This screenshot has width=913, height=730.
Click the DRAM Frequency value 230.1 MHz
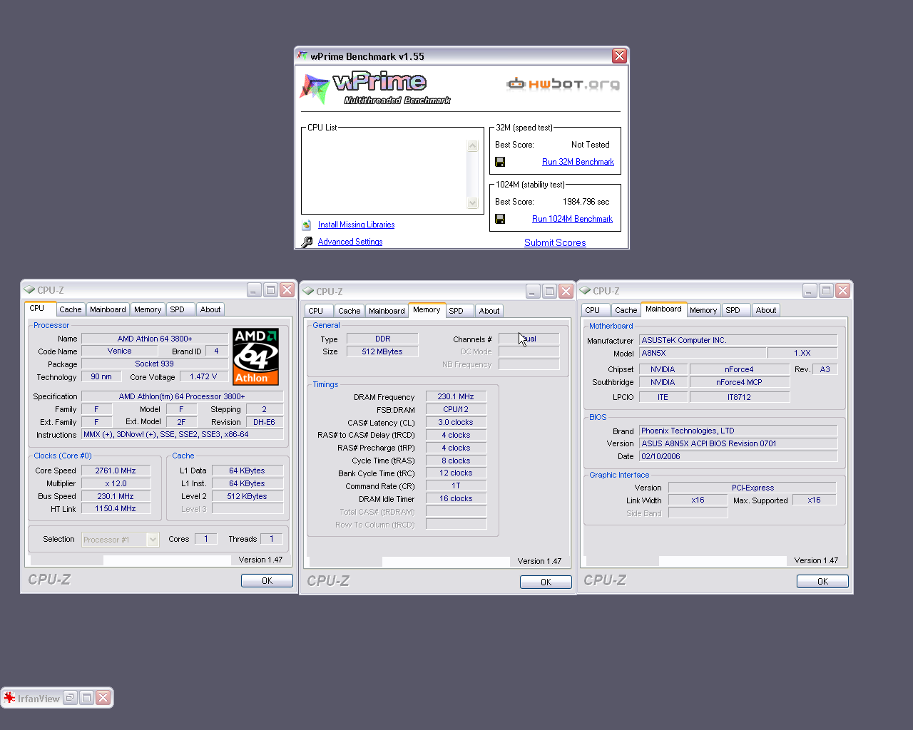tap(456, 396)
